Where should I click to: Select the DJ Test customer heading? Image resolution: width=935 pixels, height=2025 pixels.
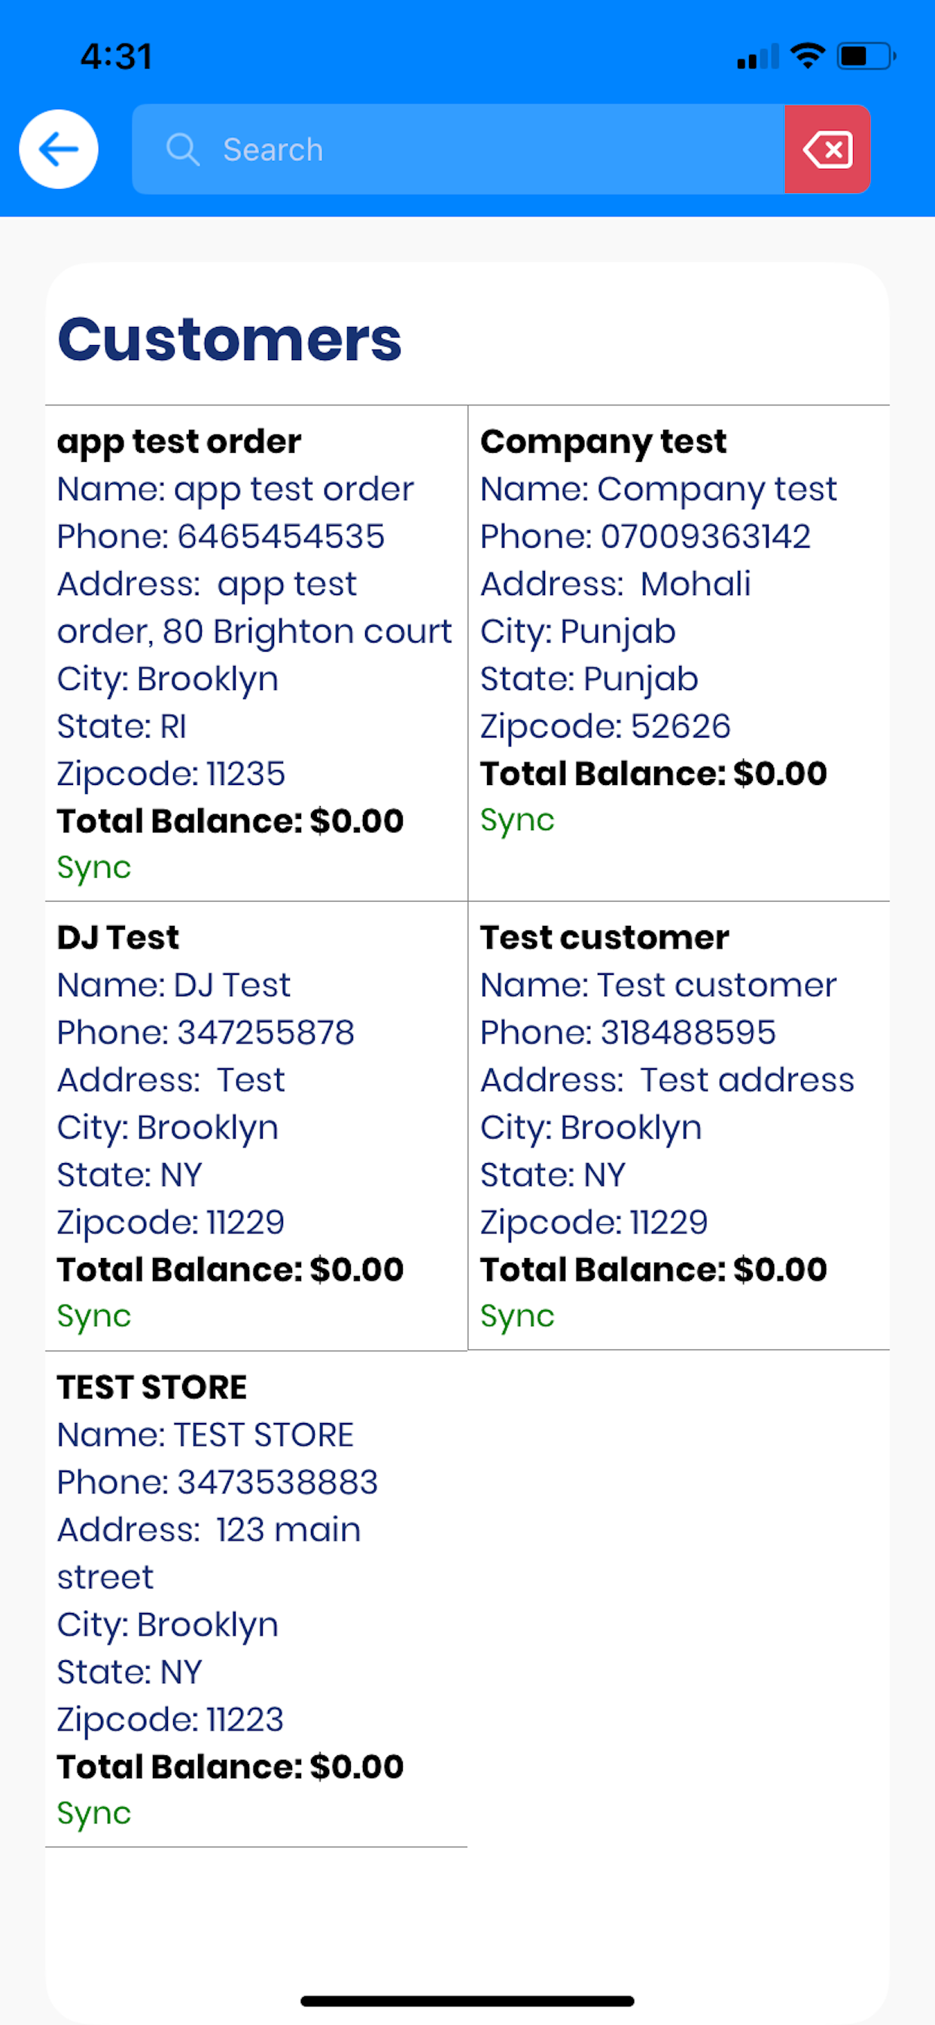coord(118,938)
